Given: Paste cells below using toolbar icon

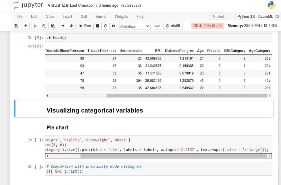Looking at the screenshot, I should pos(53,26).
